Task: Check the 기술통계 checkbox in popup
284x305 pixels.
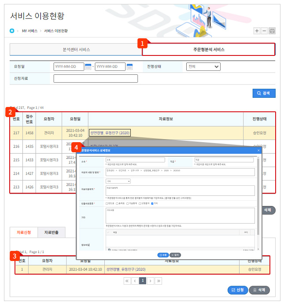Action: (x=128, y=203)
